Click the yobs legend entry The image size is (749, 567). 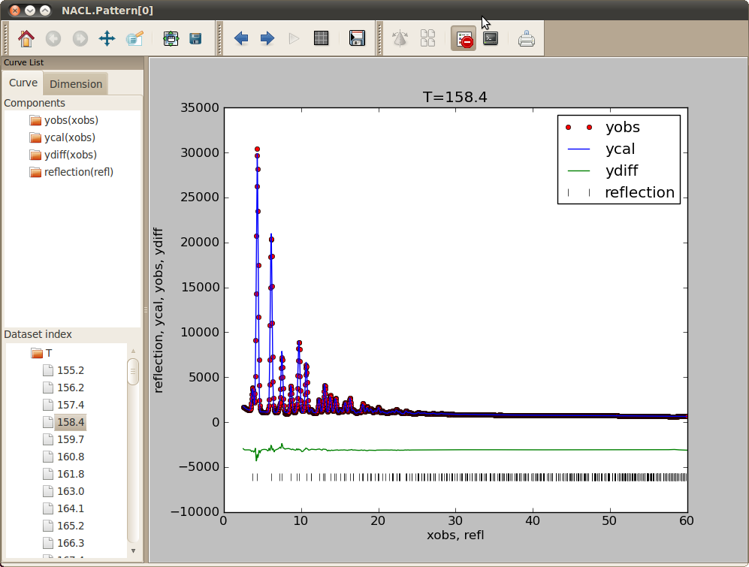(x=603, y=127)
